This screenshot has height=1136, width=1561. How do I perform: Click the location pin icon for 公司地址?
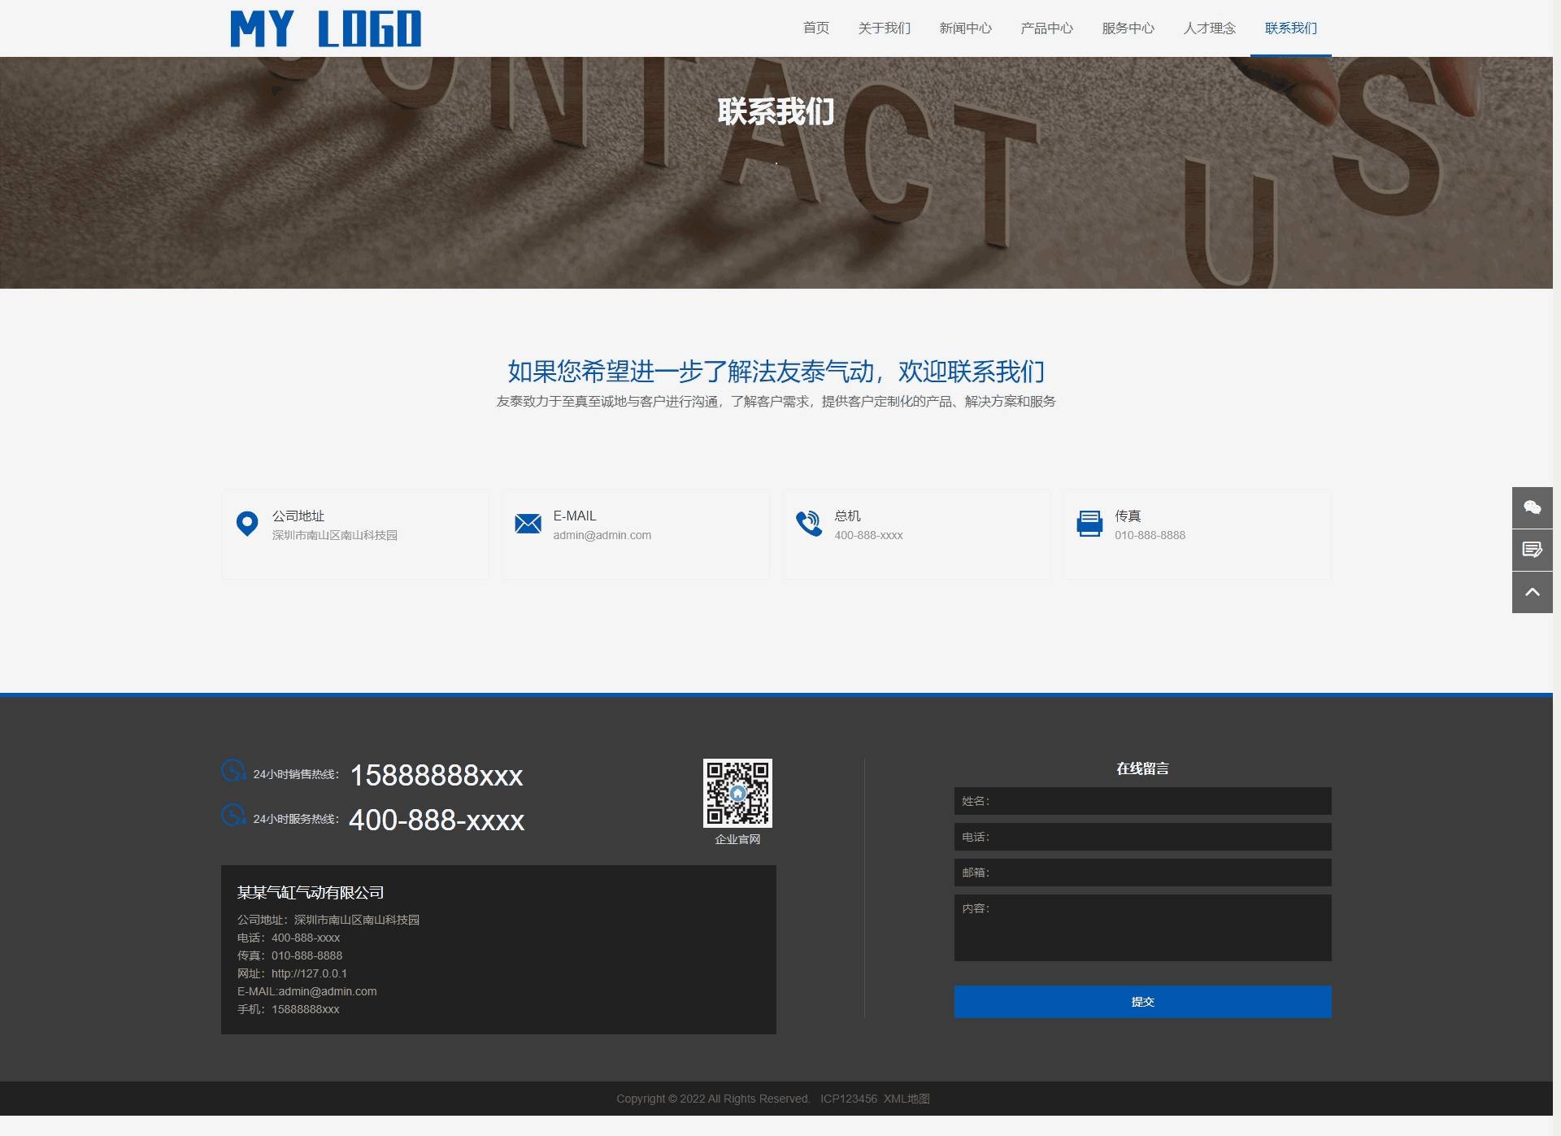pyautogui.click(x=247, y=524)
